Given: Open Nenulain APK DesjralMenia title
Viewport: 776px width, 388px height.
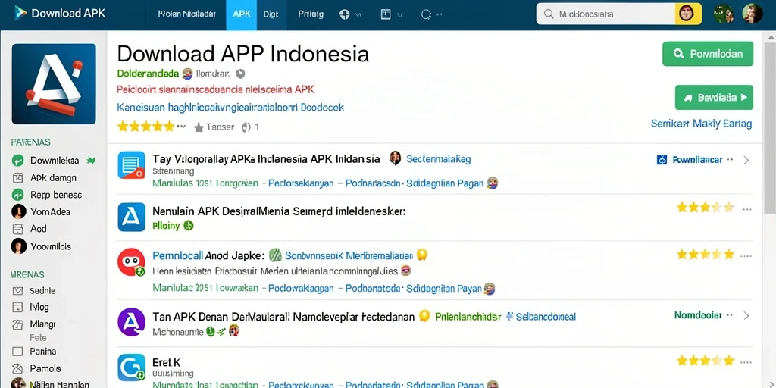Looking at the screenshot, I should [x=279, y=211].
